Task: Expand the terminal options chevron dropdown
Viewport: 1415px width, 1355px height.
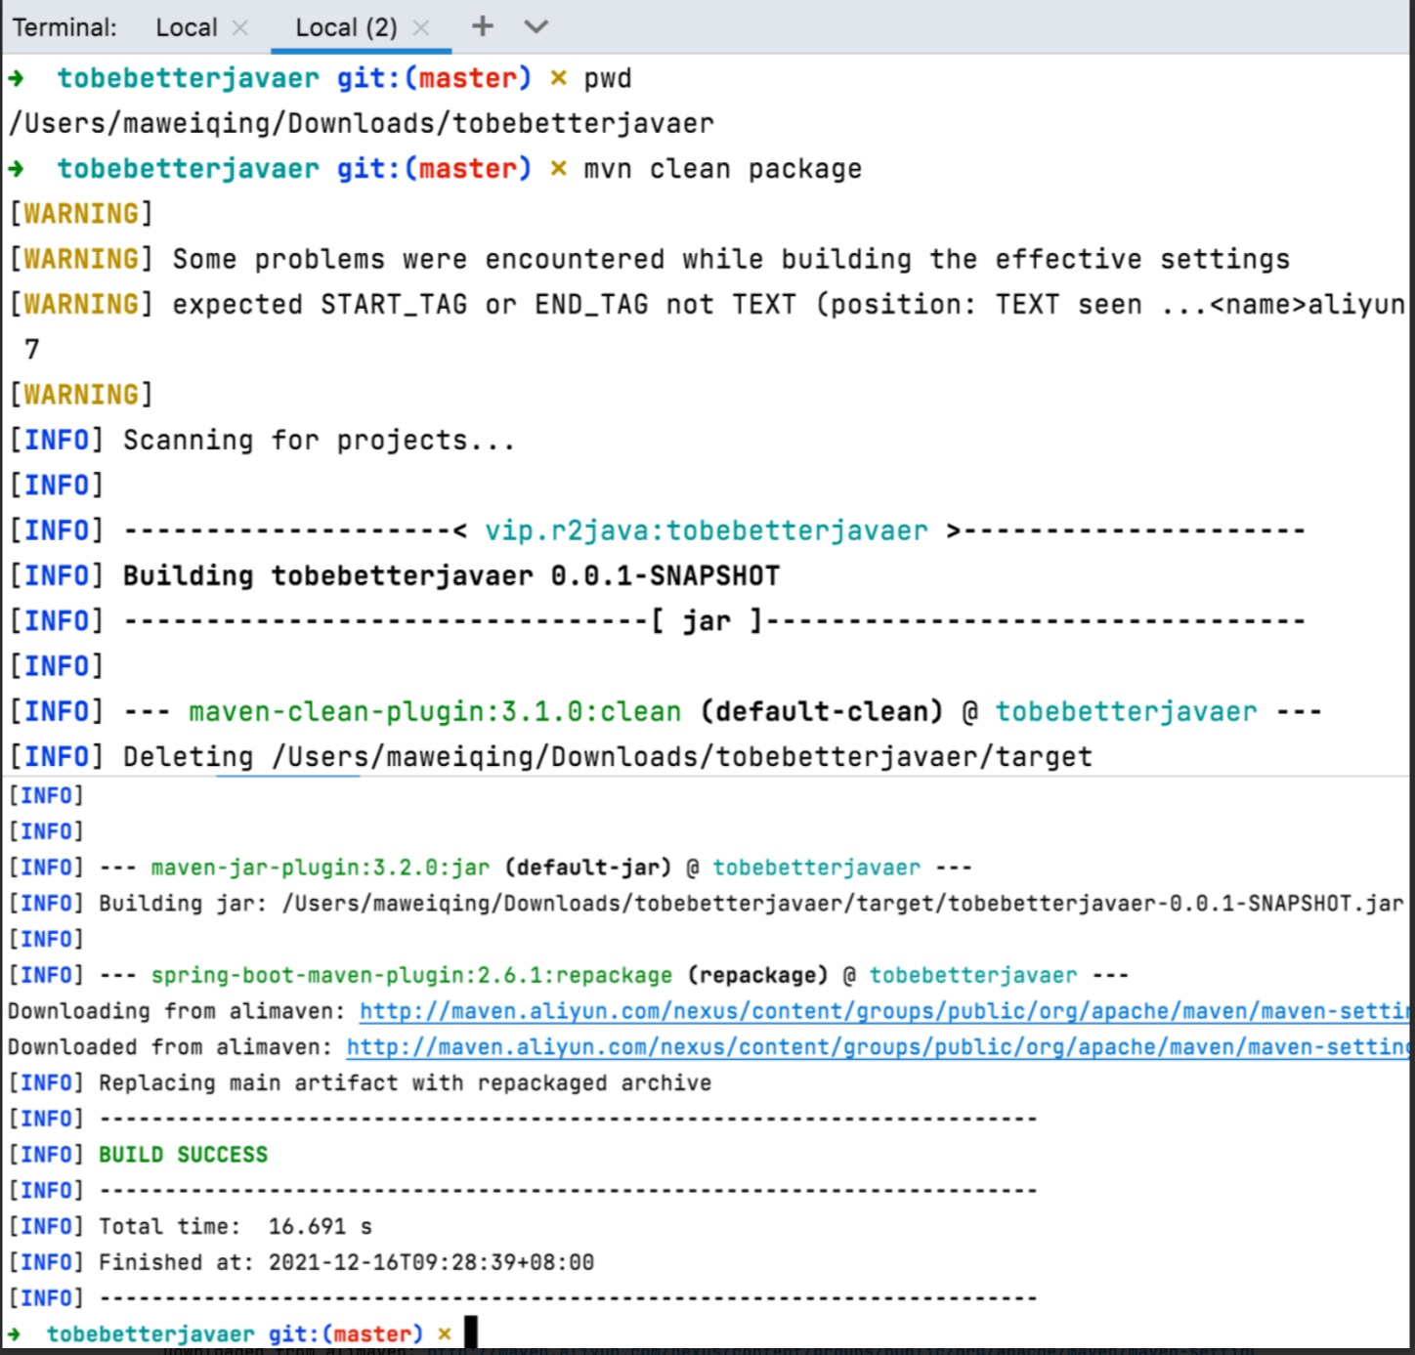Action: (x=536, y=26)
